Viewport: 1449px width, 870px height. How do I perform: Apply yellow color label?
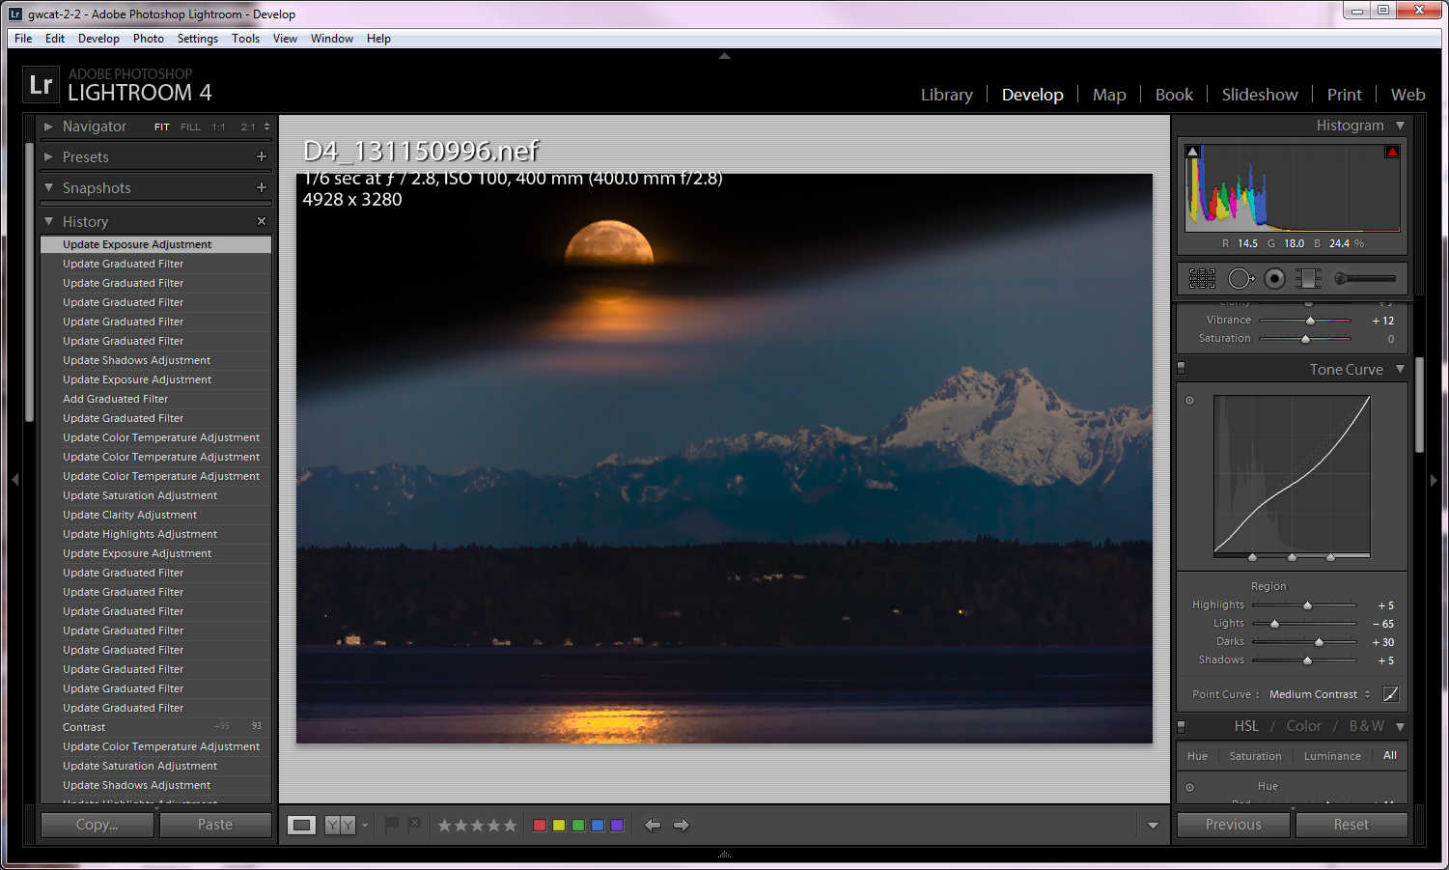point(559,825)
